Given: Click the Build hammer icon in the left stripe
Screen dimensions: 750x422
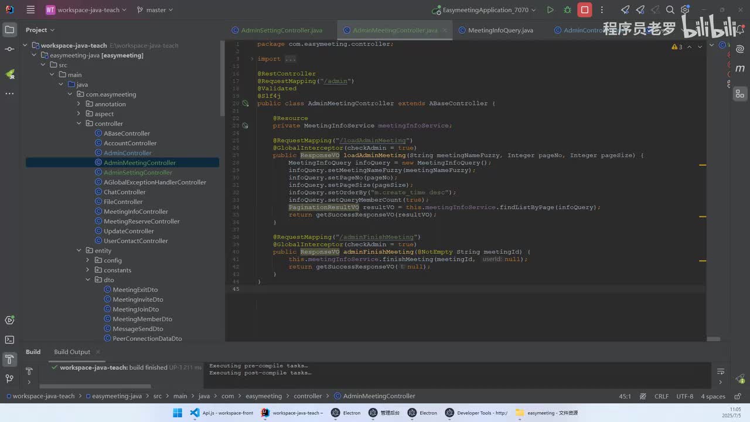Looking at the screenshot, I should [x=9, y=359].
